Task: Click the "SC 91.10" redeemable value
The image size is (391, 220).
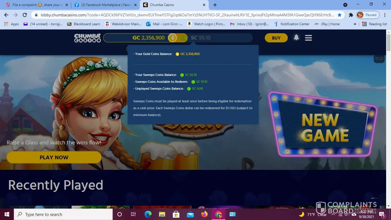Action: pyautogui.click(x=202, y=82)
